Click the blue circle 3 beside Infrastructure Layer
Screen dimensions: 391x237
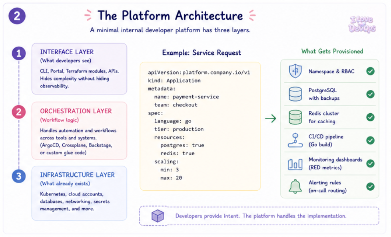click(x=19, y=176)
